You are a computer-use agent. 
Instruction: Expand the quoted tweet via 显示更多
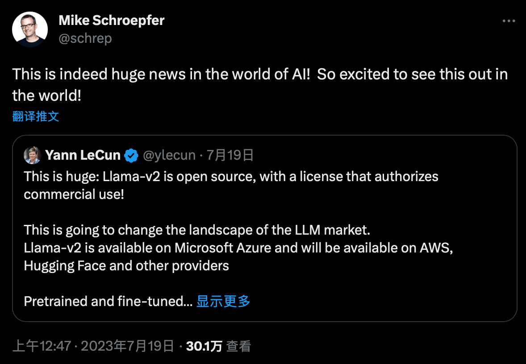point(223,302)
